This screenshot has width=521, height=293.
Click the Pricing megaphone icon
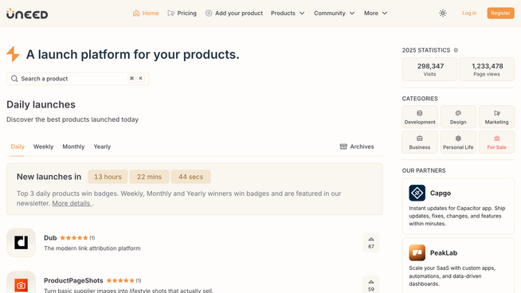pyautogui.click(x=170, y=14)
